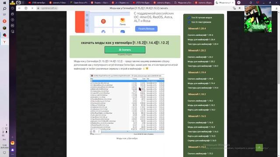Click the 'Топ 30 лучших модов' link
The height and width of the screenshot is (157, 280).
click(202, 17)
